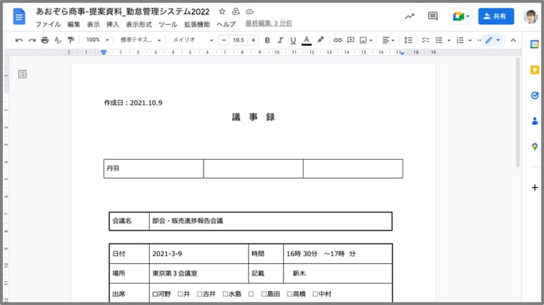Click the vertical scrollbar
Viewport: 544px width, 305px height.
518,113
